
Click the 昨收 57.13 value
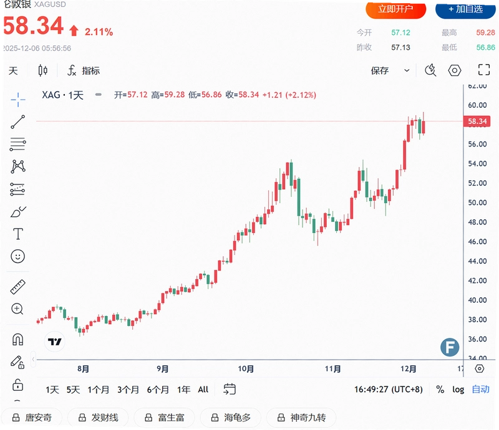click(400, 47)
